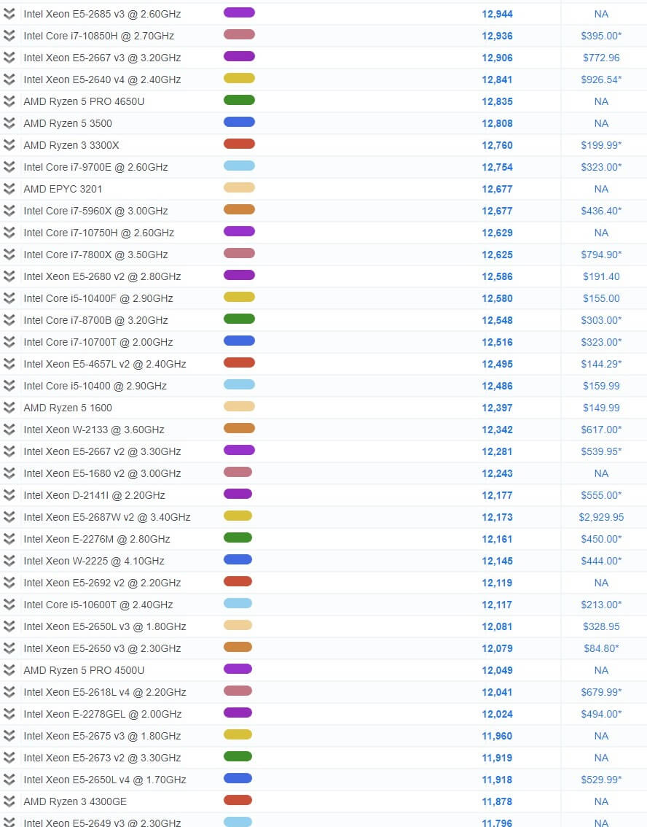
Task: Expand the Intel Xeon W-2225 row chevron
Action: point(9,562)
